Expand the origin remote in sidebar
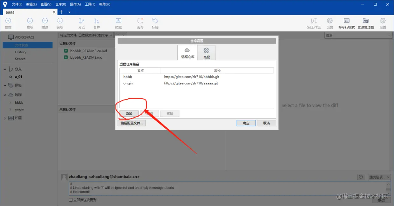 [x=10, y=109]
